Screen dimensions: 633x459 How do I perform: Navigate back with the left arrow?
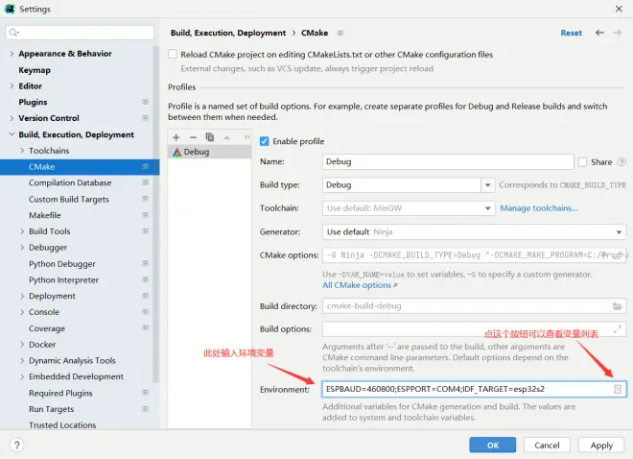599,33
